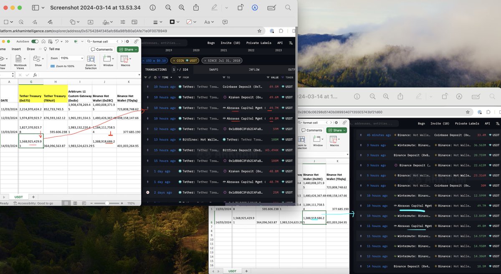The height and width of the screenshot is (274, 501).
Task: Select the USDT sheet tab in front Excel
Action: 20,197
